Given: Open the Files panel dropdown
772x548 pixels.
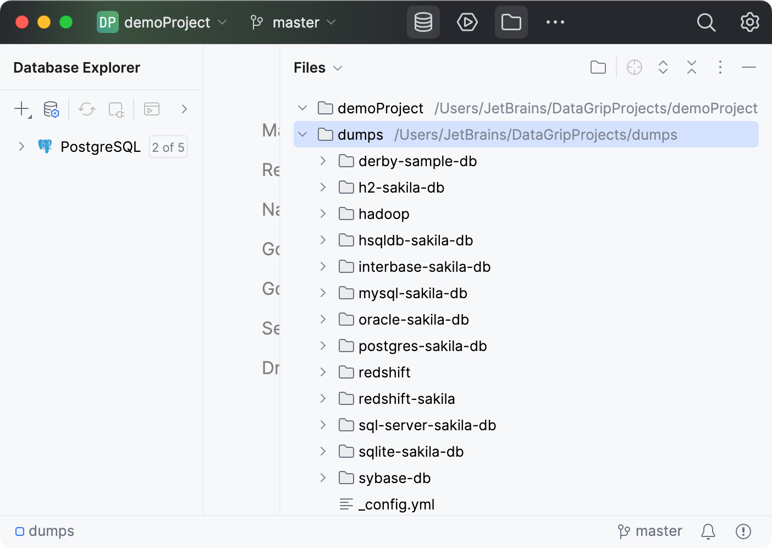Looking at the screenshot, I should 339,67.
